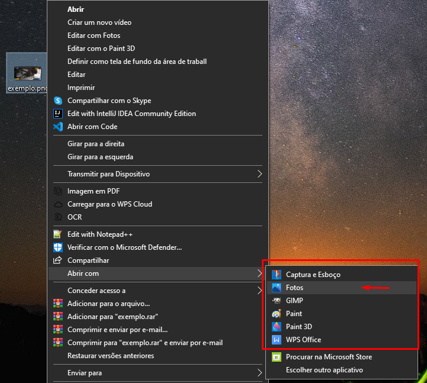Choose Edit with Notepad++

click(x=158, y=234)
